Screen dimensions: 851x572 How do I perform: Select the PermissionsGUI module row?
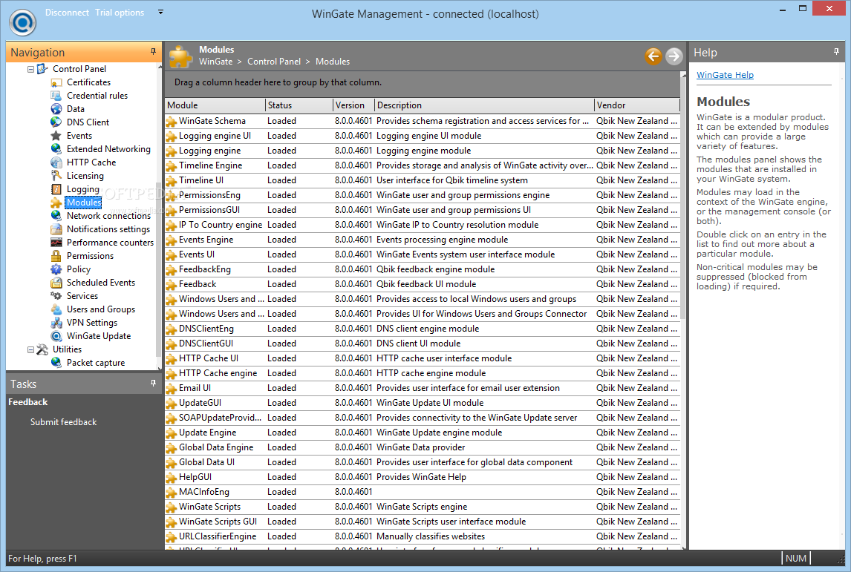pos(423,210)
